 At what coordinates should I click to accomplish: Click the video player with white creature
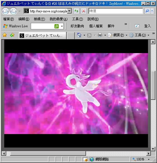[x=76, y=93]
